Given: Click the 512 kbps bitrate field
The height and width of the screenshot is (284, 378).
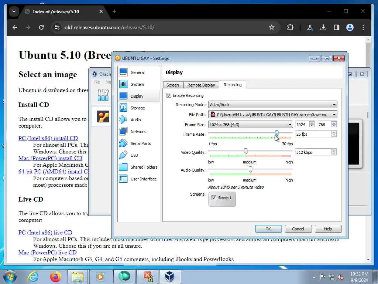Looking at the screenshot, I should click(x=313, y=152).
